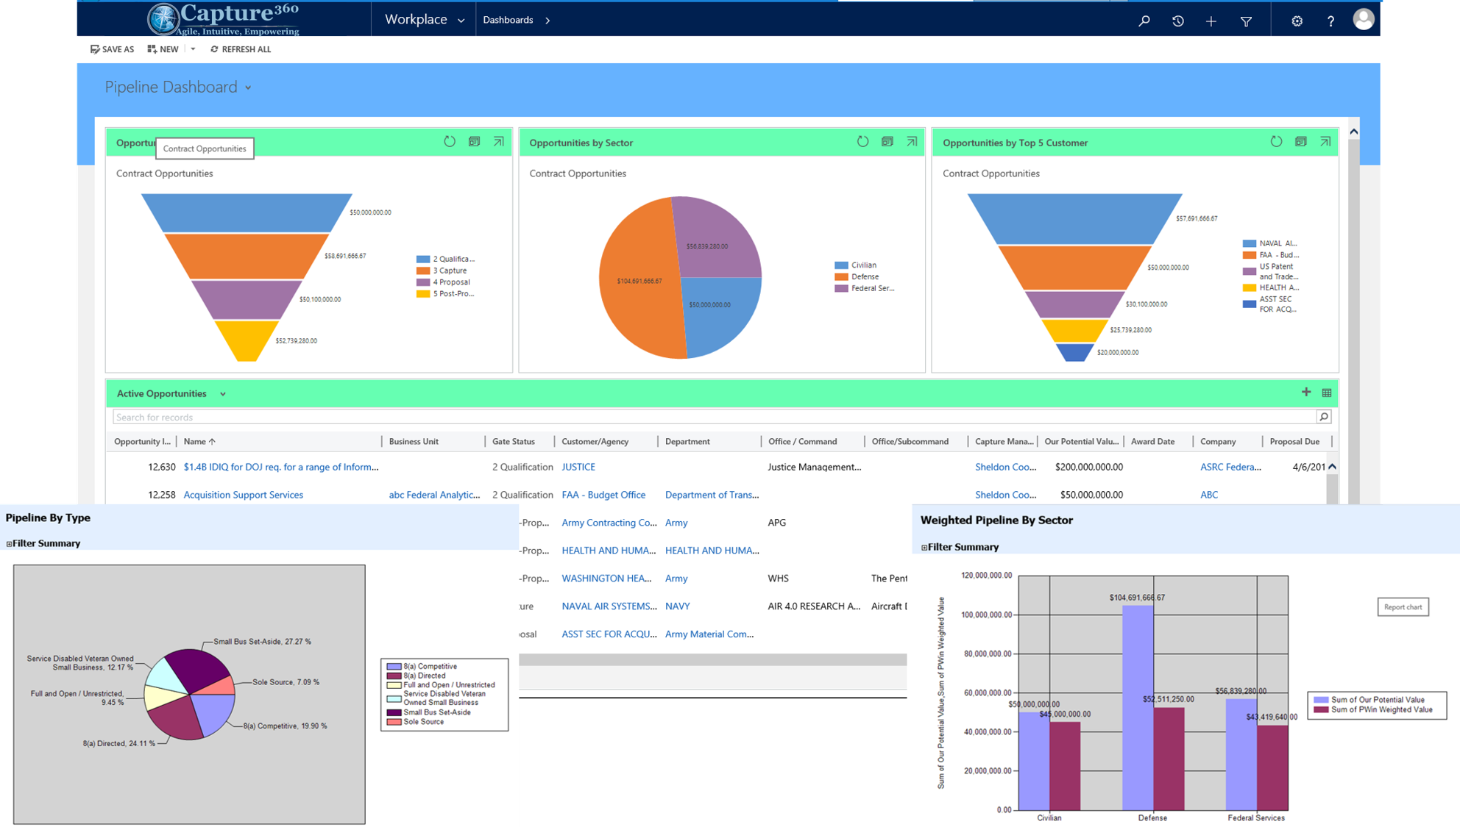The width and height of the screenshot is (1460, 827).
Task: Click the grid scrollbar up arrow
Action: point(1332,467)
